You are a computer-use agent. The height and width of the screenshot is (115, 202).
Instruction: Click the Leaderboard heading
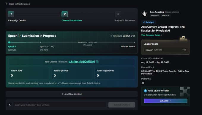[151, 44]
